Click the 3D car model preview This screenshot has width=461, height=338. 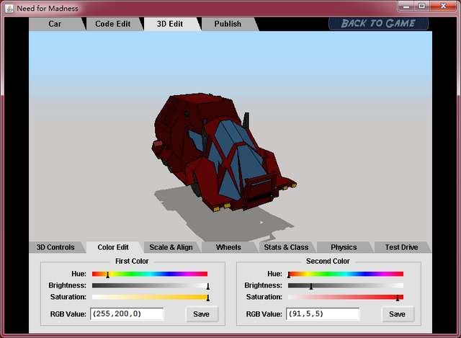pos(224,153)
